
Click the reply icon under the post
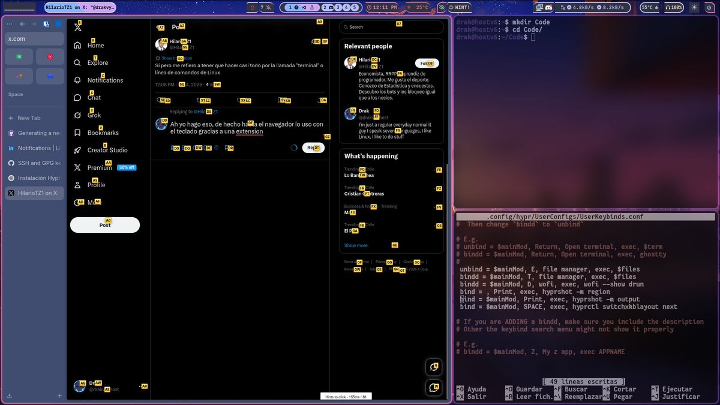coord(160,101)
